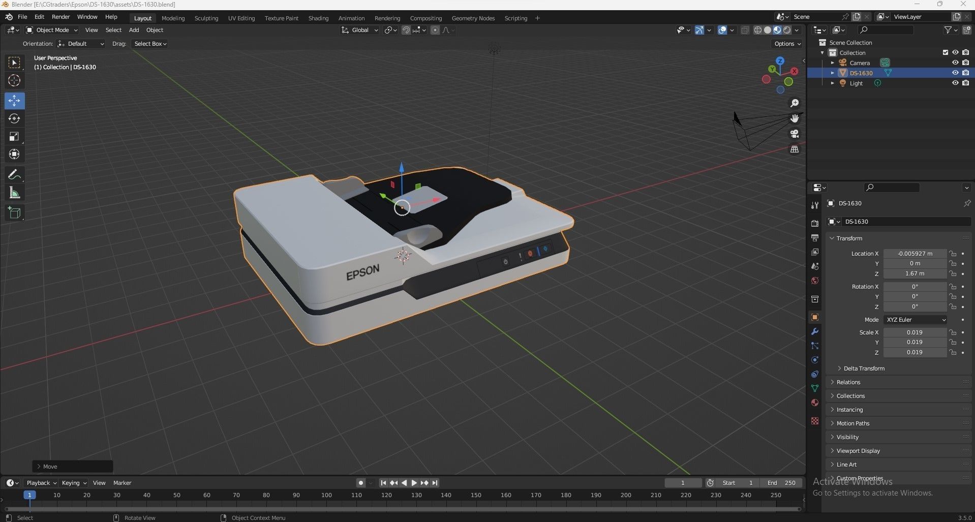This screenshot has height=522, width=975.
Task: Open the Render properties tab
Action: click(815, 223)
